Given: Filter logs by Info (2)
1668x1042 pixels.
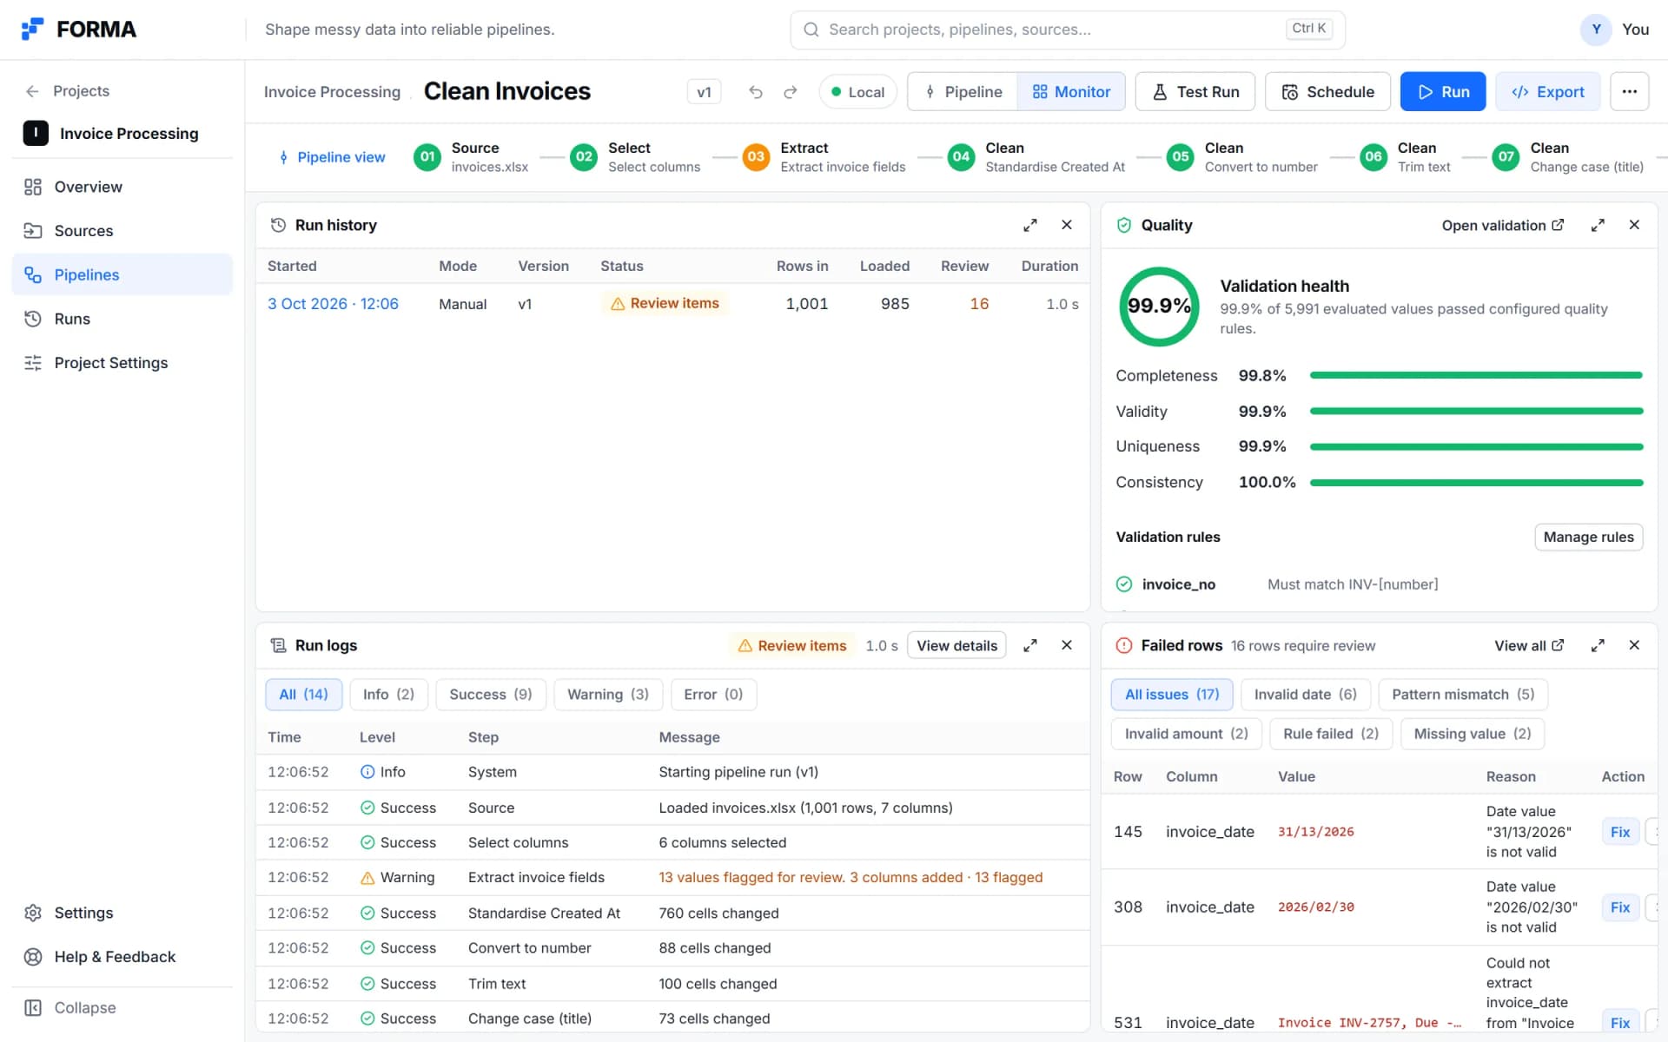Looking at the screenshot, I should (388, 695).
